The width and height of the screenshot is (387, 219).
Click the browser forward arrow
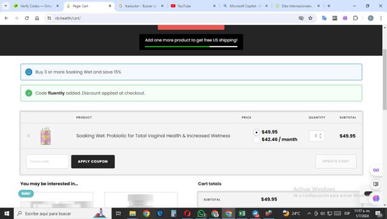pyautogui.click(x=16, y=18)
